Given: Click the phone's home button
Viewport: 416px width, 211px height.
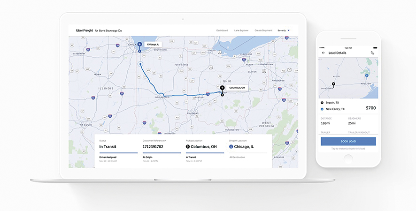Looking at the screenshot, I should [348, 159].
